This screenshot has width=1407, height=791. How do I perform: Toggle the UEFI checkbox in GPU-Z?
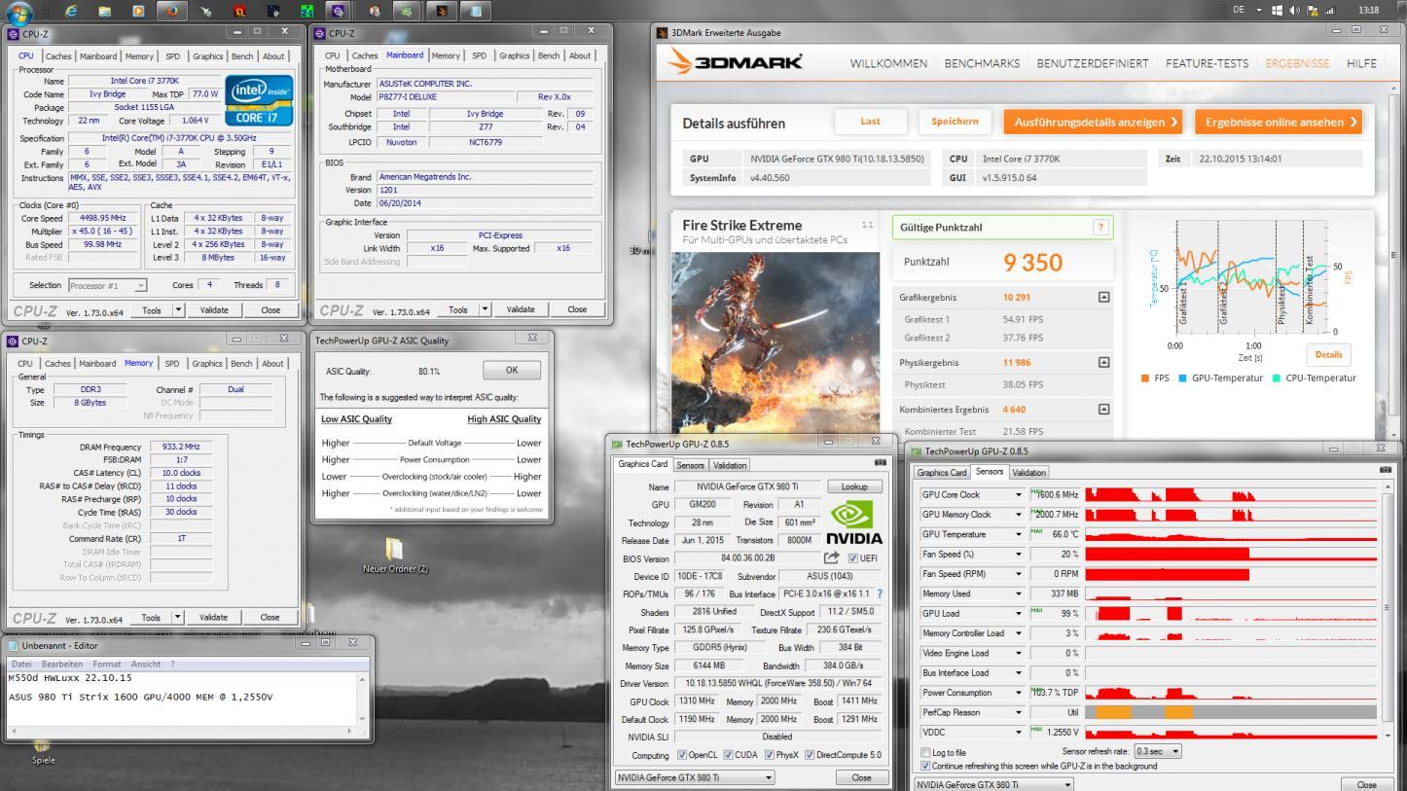853,558
